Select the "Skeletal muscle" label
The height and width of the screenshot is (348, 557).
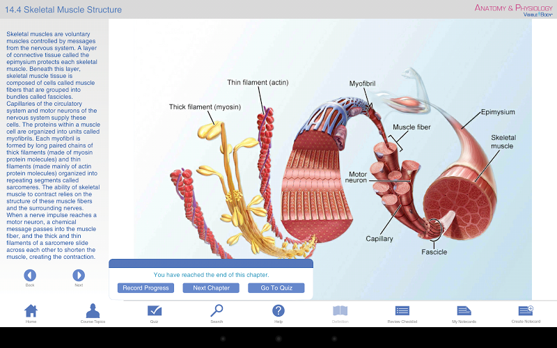click(x=503, y=142)
